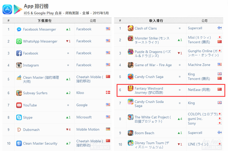Click the Puzzle & Dragons game icon
This screenshot has width=228, height=151.
pos(131,52)
